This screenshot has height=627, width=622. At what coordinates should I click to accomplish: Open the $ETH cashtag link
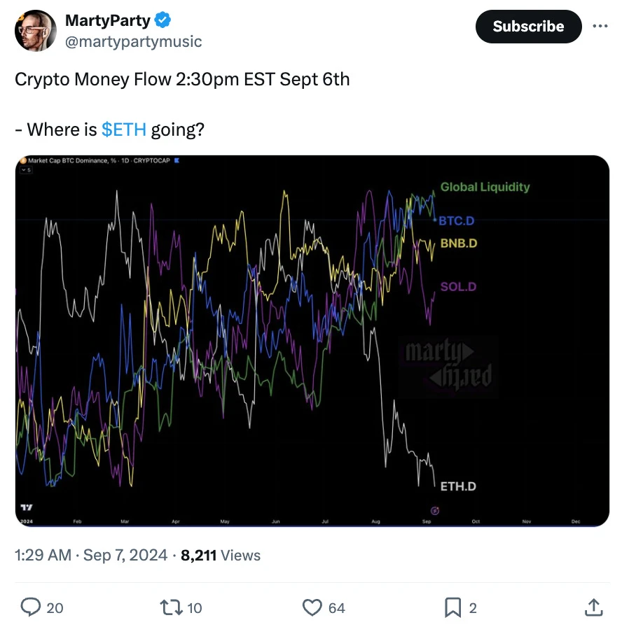tap(124, 129)
